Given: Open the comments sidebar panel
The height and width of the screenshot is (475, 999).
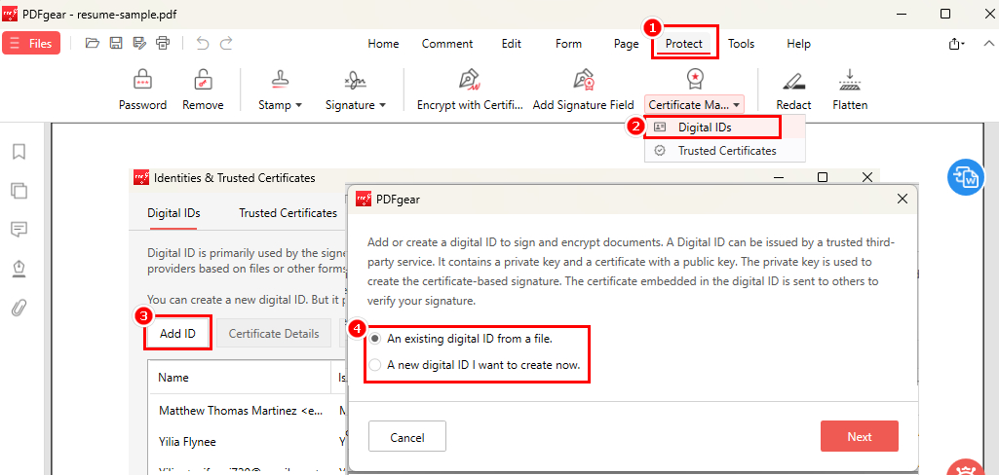Looking at the screenshot, I should coord(19,229).
